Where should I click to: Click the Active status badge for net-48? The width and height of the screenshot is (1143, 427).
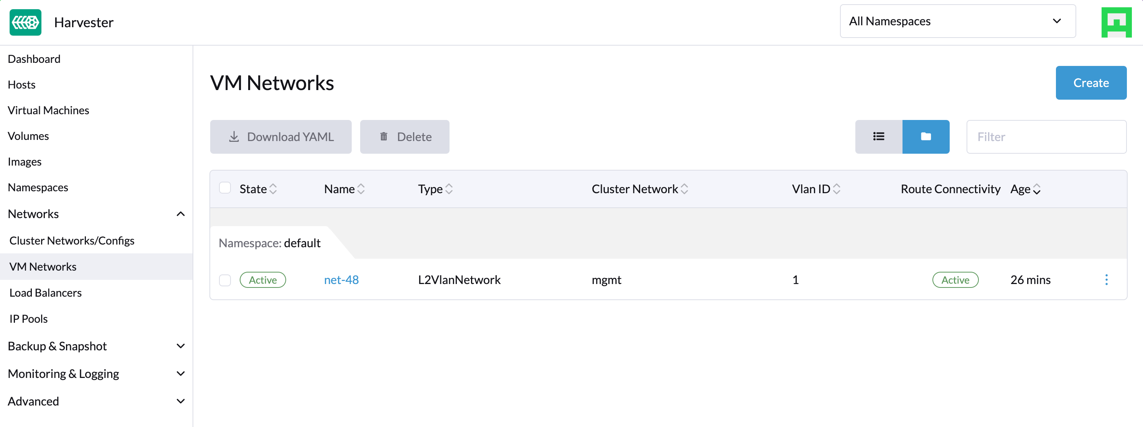263,280
